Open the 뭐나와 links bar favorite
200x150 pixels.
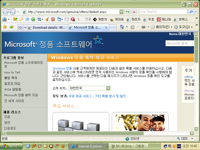(164, 19)
